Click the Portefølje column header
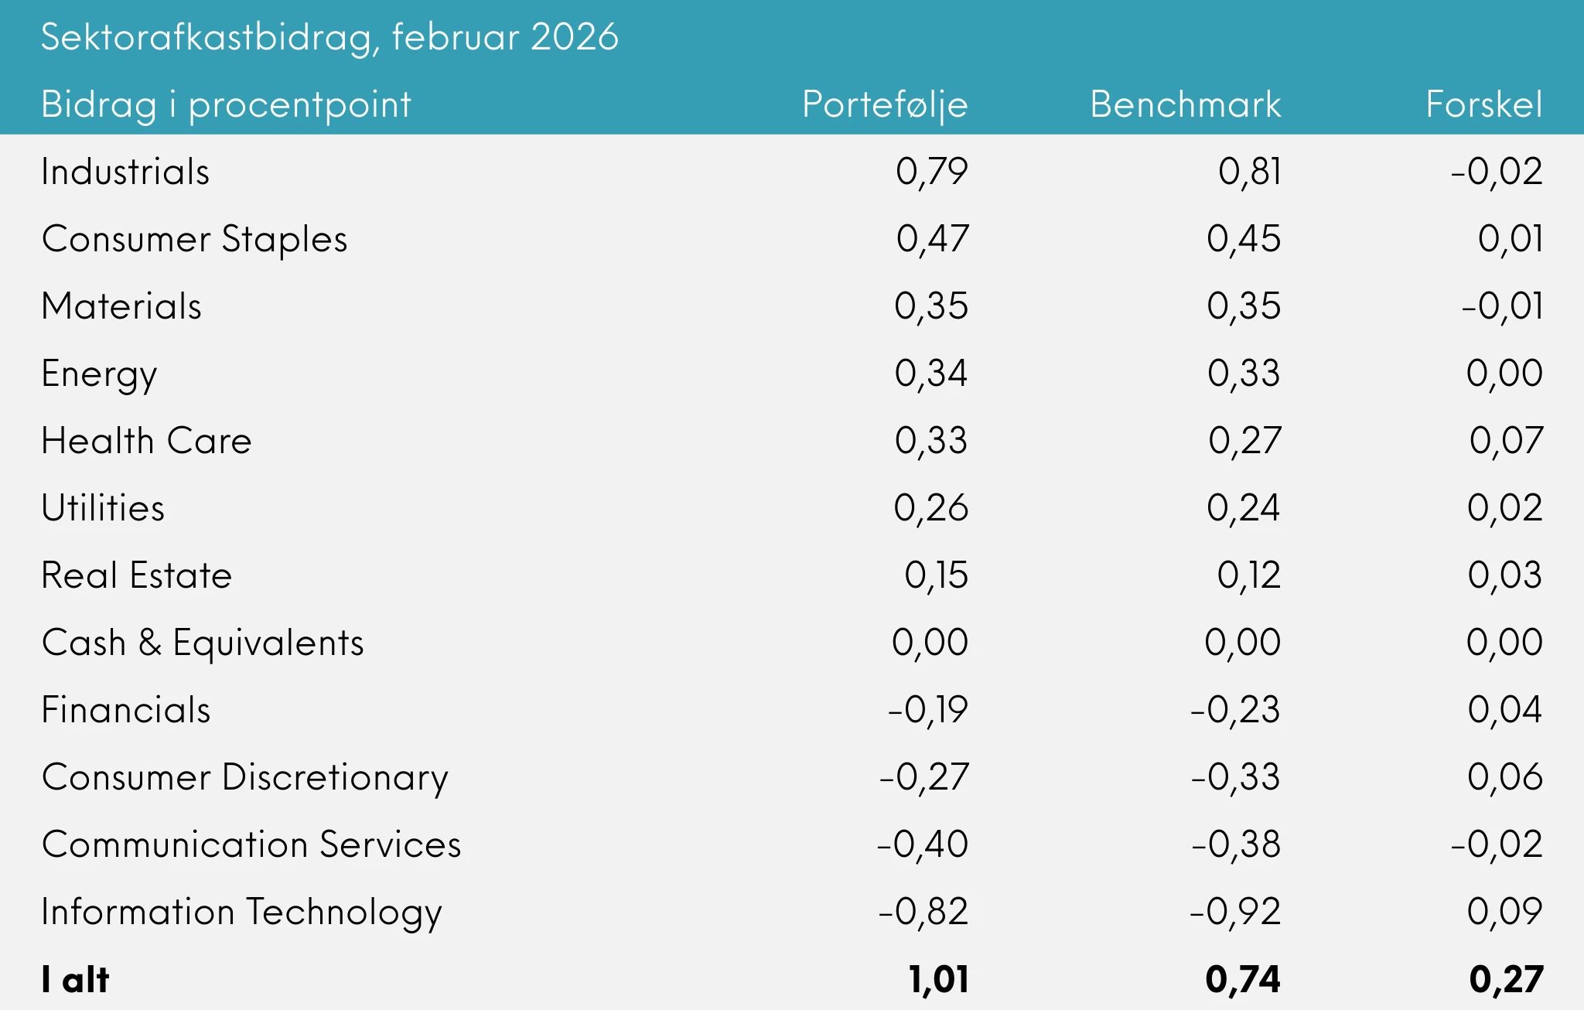The width and height of the screenshot is (1584, 1010). pyautogui.click(x=885, y=104)
